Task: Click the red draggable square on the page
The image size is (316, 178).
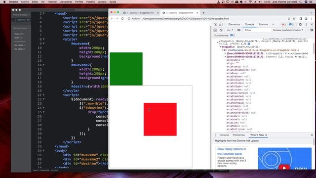Action: click(x=160, y=119)
